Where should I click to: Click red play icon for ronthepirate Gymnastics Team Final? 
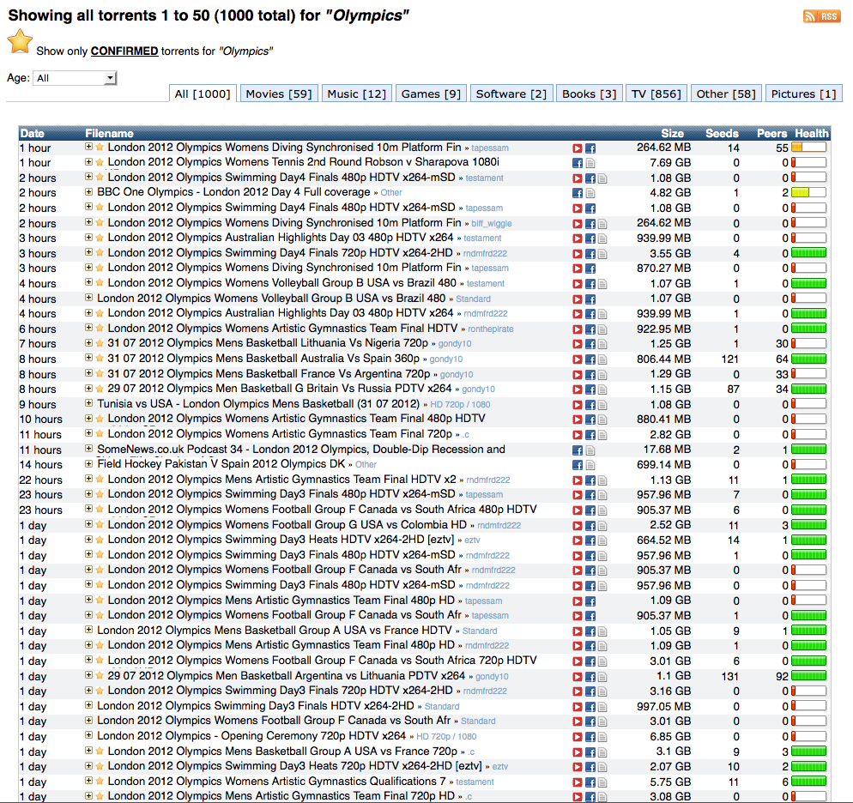(x=578, y=329)
